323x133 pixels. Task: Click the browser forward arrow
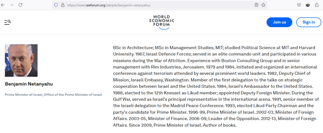pos(12,5)
